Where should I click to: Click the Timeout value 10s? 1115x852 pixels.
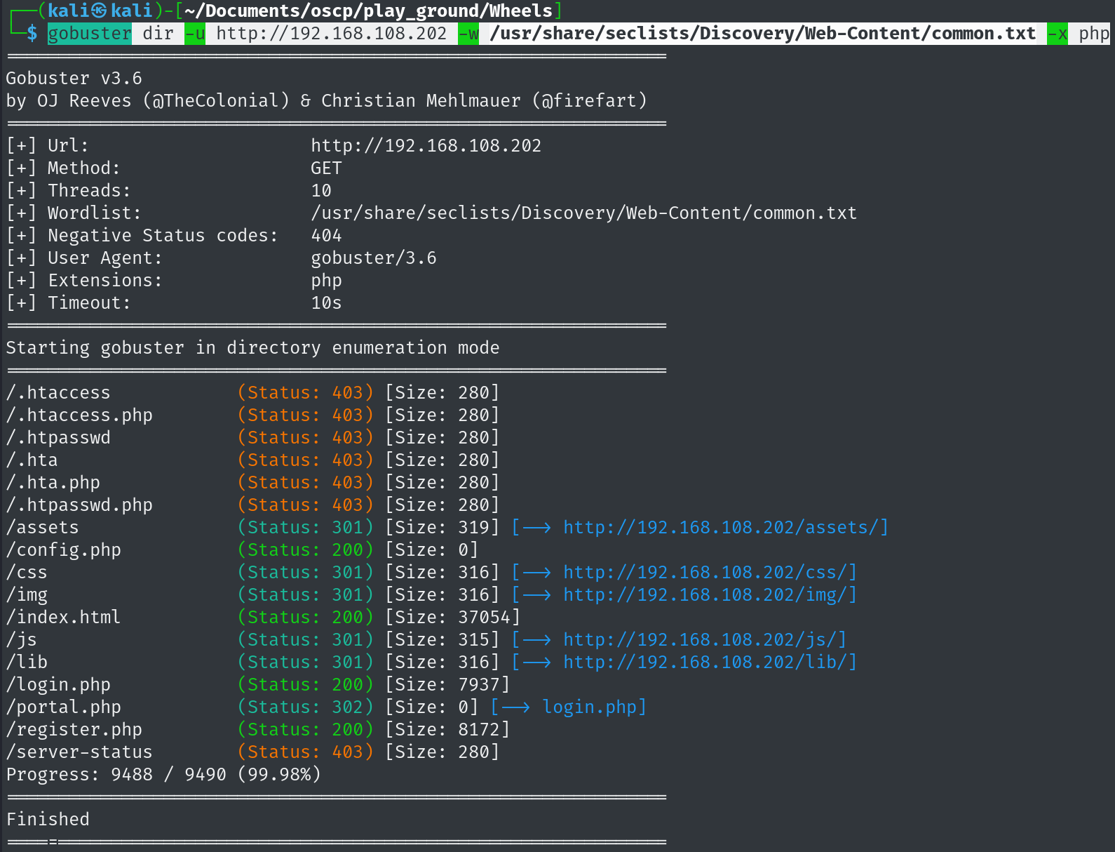click(x=326, y=302)
